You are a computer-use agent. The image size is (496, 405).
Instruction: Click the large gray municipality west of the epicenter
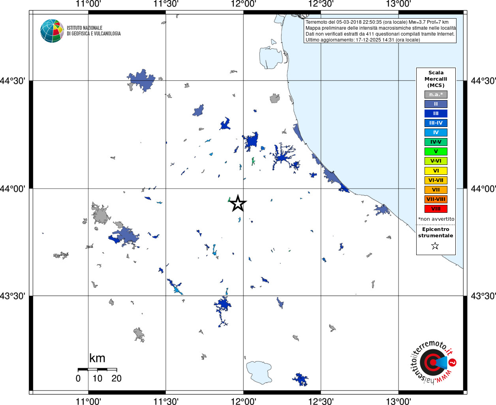(x=100, y=215)
